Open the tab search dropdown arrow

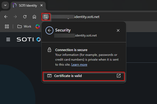tap(5, 5)
